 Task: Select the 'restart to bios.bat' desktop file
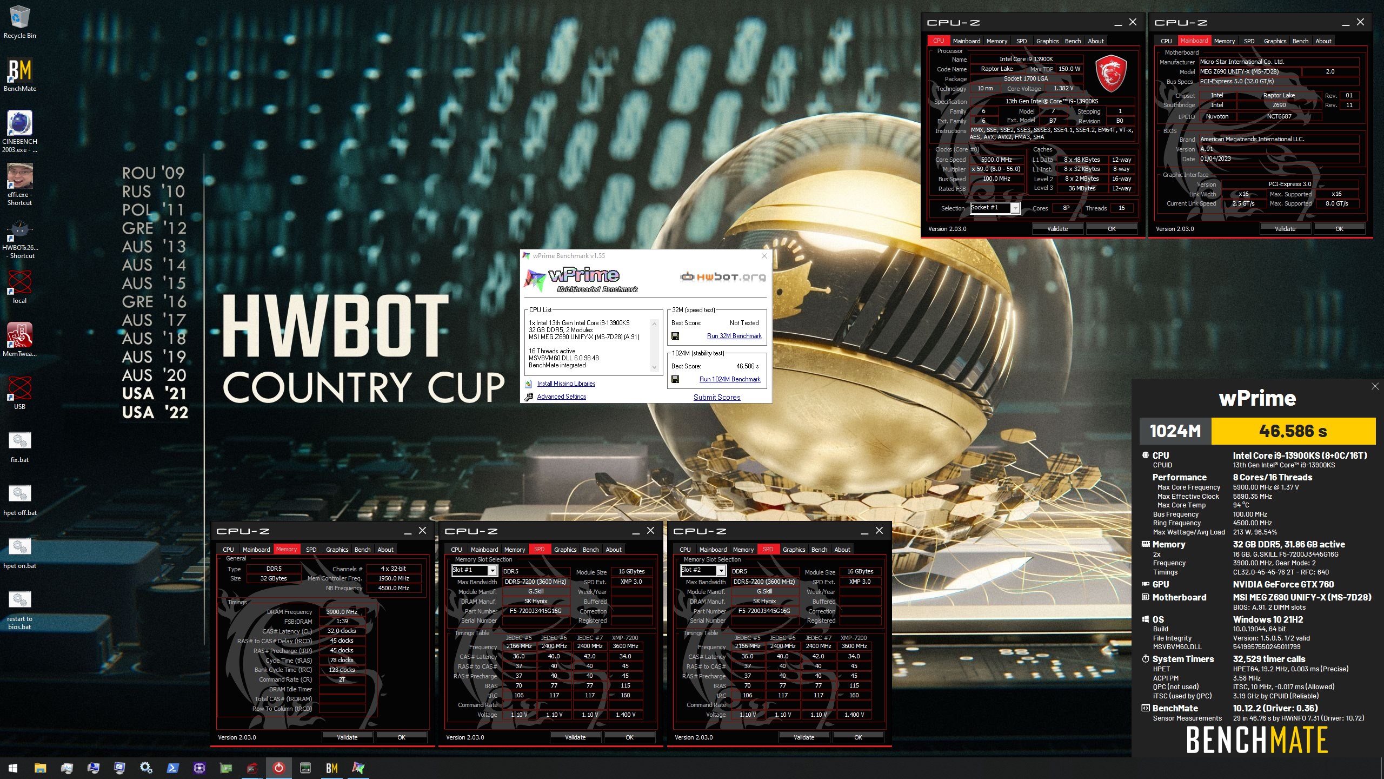point(19,610)
